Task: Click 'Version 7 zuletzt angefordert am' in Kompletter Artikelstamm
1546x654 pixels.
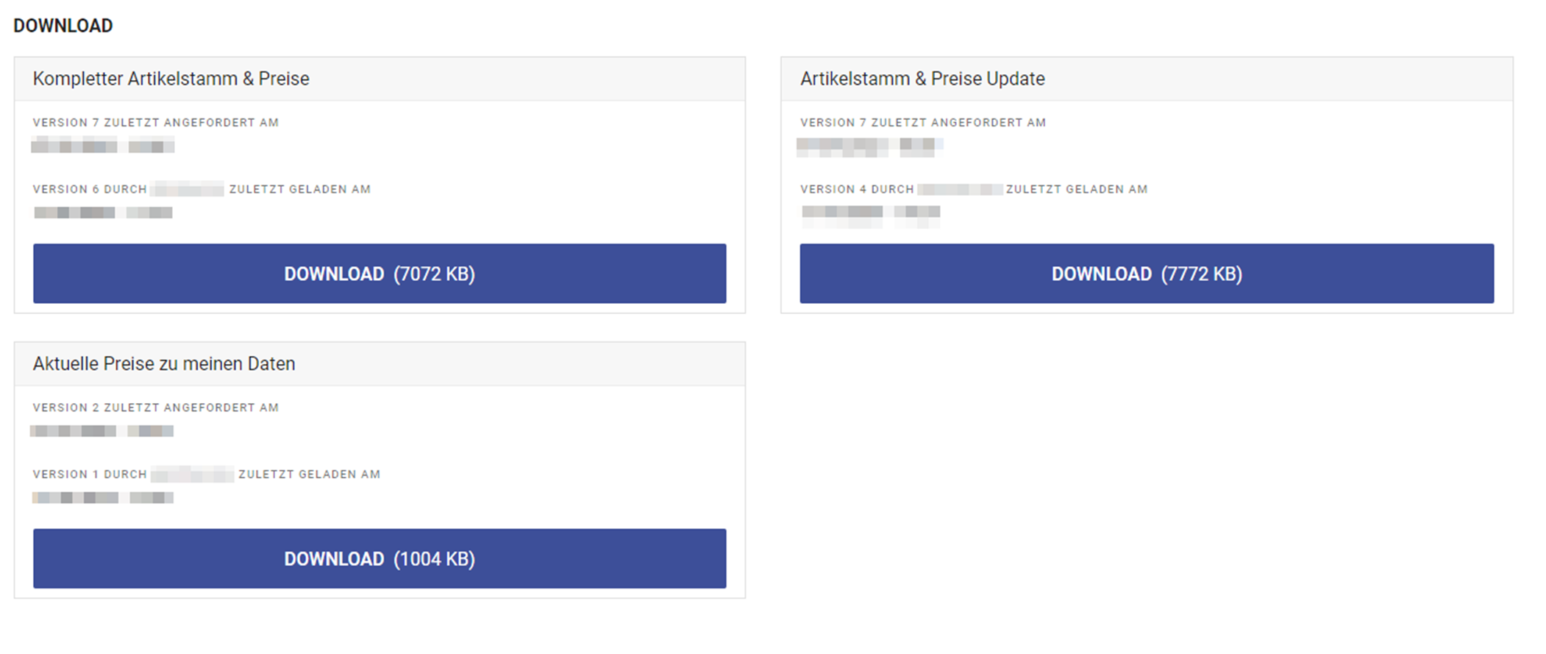Action: click(156, 123)
